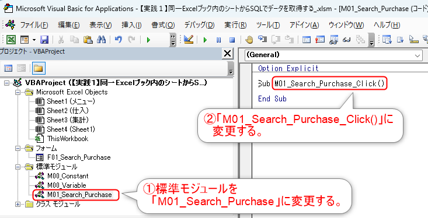
Task: Select the M01_Search_Purchase module
Action: coord(80,195)
